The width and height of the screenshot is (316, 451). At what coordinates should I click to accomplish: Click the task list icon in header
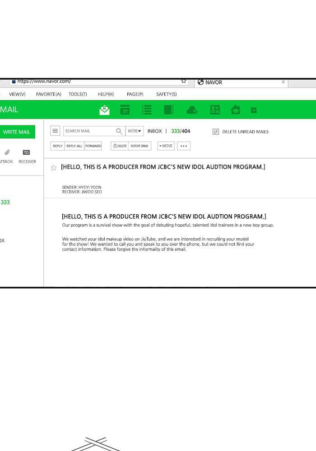tap(147, 110)
